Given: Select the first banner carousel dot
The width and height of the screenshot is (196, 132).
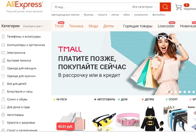Looking at the screenshot, I should coord(167,92).
